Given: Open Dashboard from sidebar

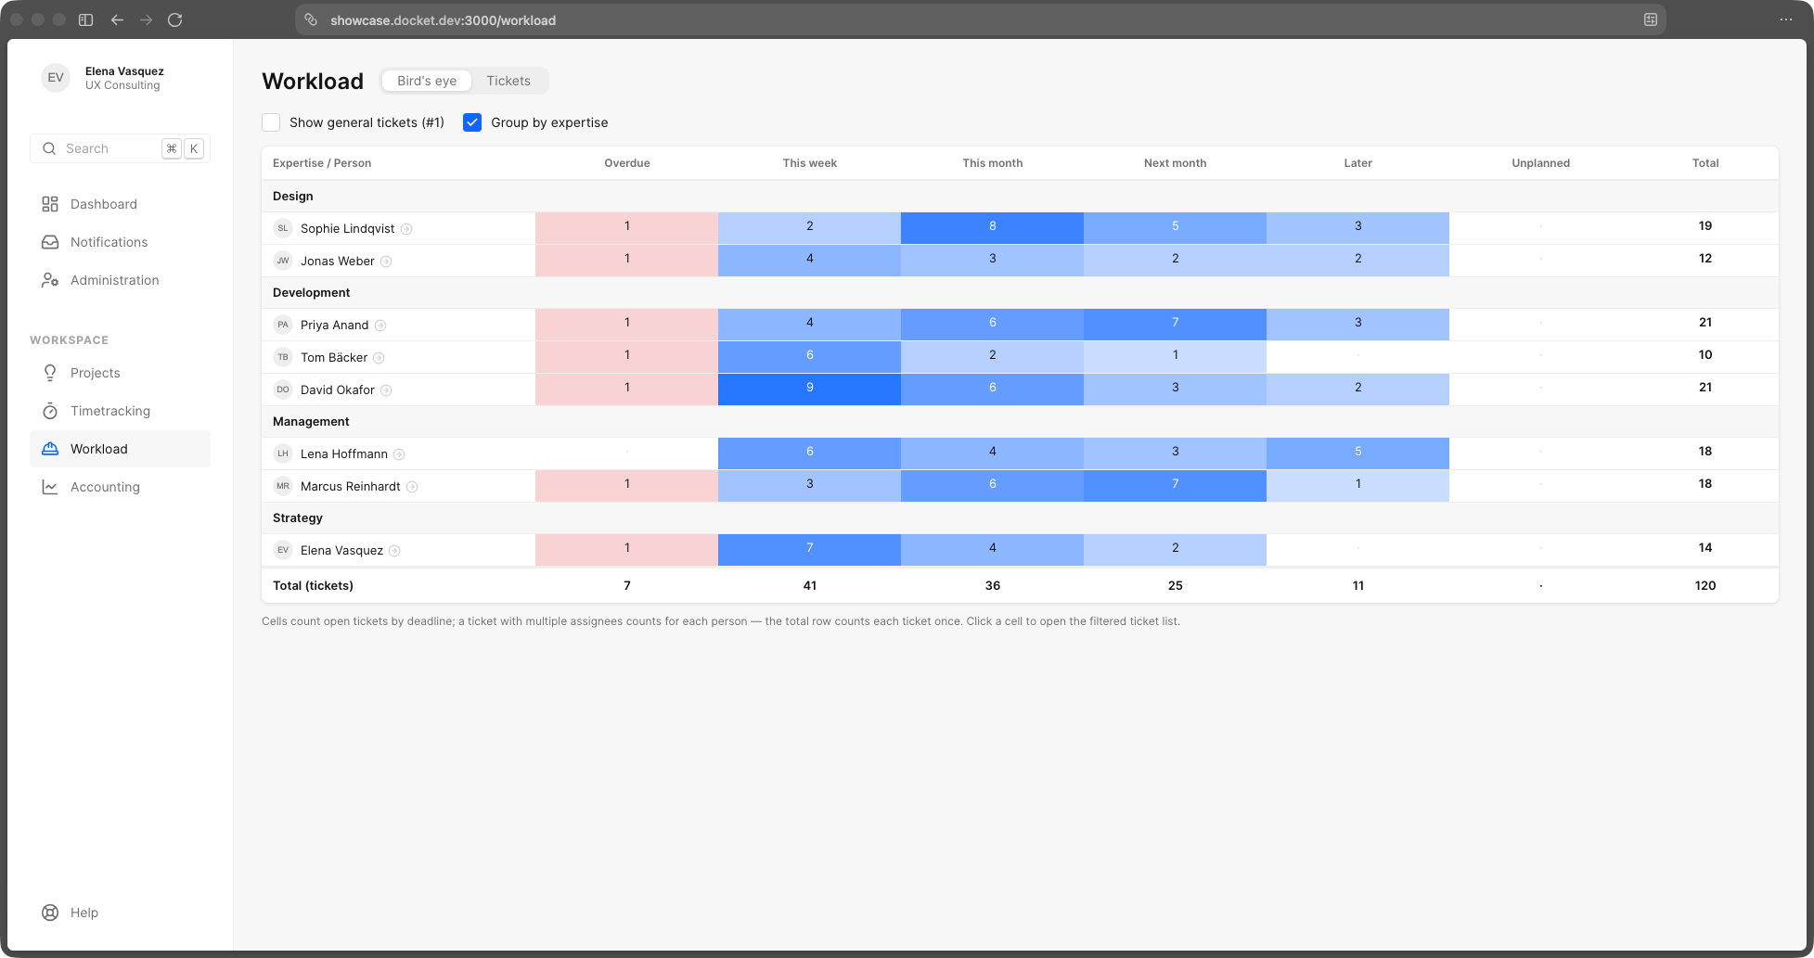Looking at the screenshot, I should pyautogui.click(x=120, y=204).
